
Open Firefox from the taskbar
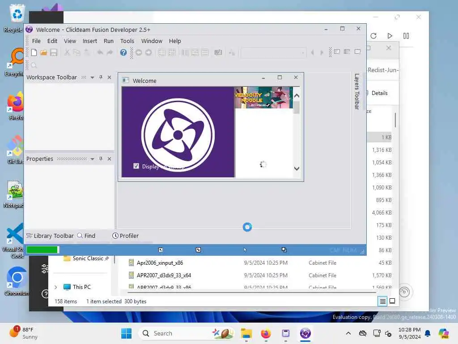click(266, 333)
